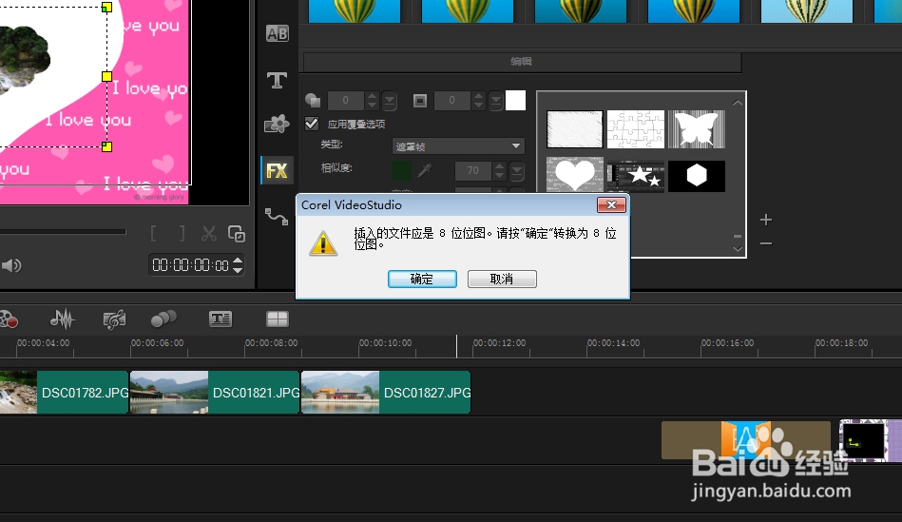
Task: Open the multi-view grid icon
Action: [x=278, y=319]
